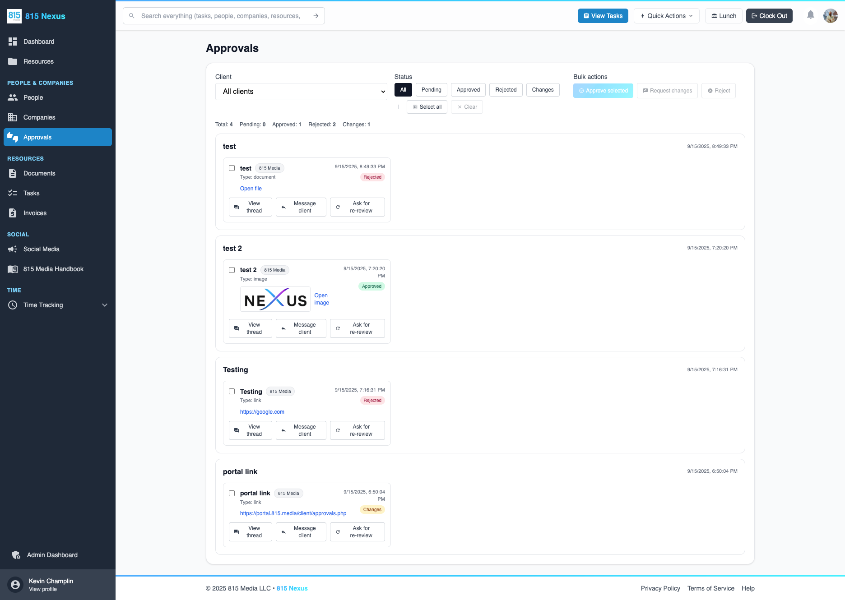Open the Dashboard sidebar icon
This screenshot has width=845, height=600.
(x=13, y=42)
